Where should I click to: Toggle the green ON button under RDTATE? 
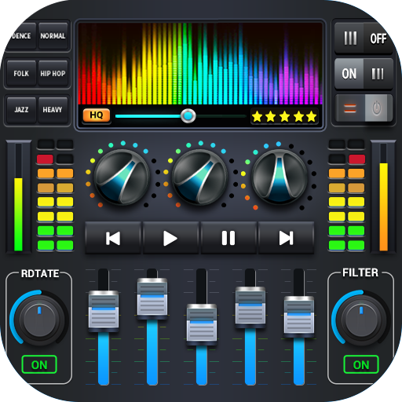(39, 364)
